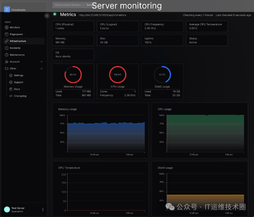Viewport: 254px width, 217px height.
Task: Click the Average CPU Temperature card
Action: 207,26
